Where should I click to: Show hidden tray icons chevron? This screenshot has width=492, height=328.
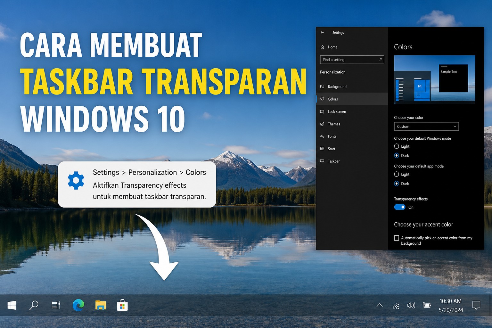pos(380,305)
